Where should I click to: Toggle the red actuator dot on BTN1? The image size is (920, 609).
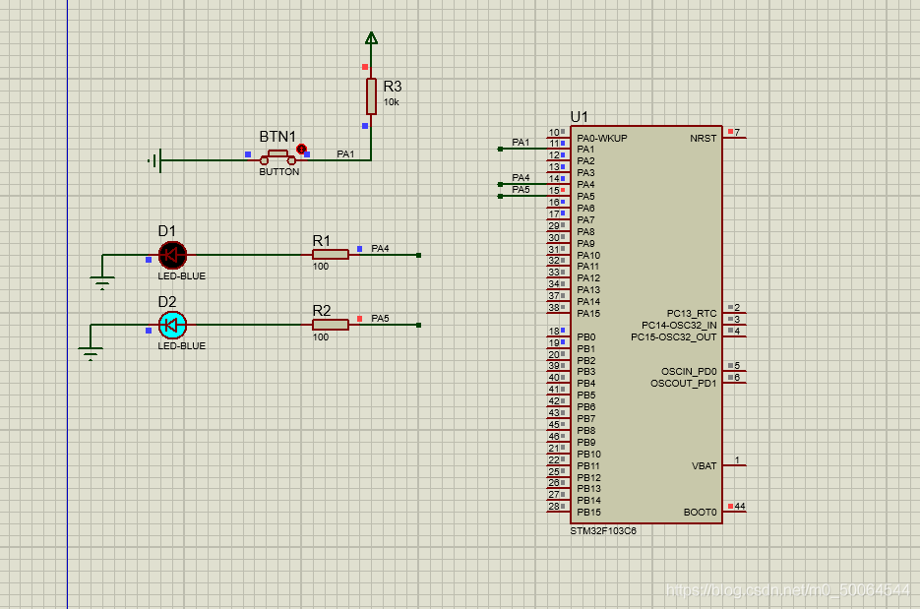301,149
